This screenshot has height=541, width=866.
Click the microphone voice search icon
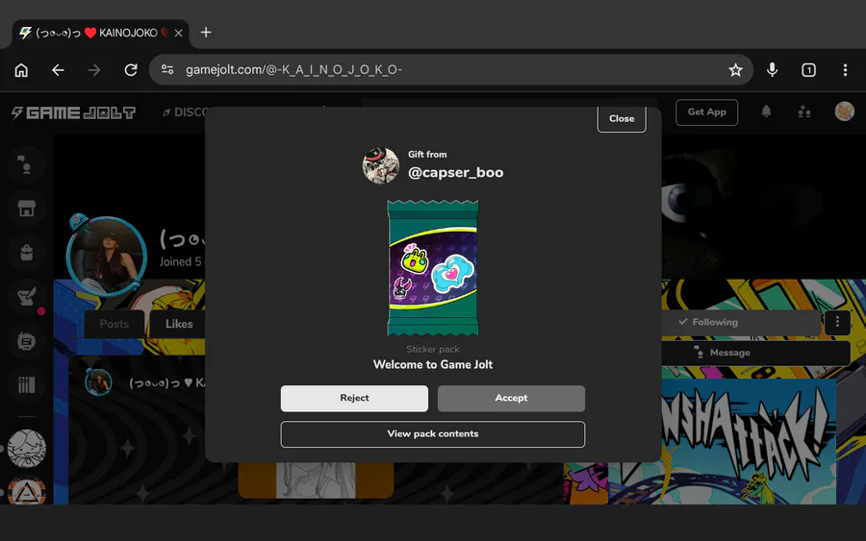[x=772, y=69]
